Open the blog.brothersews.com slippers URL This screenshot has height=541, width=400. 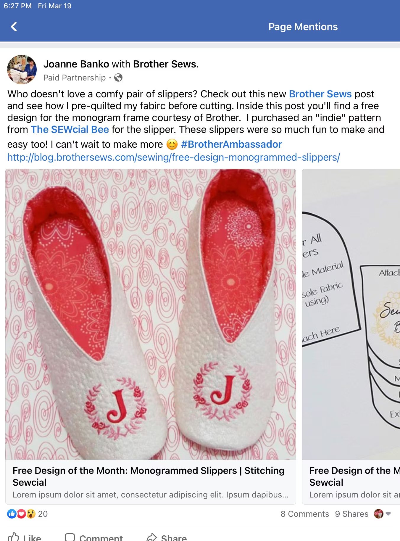[x=174, y=157]
